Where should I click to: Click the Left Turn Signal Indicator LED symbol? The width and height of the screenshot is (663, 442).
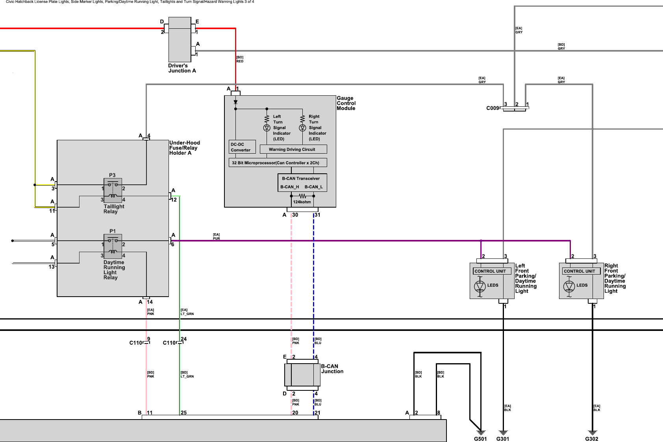coord(267,127)
